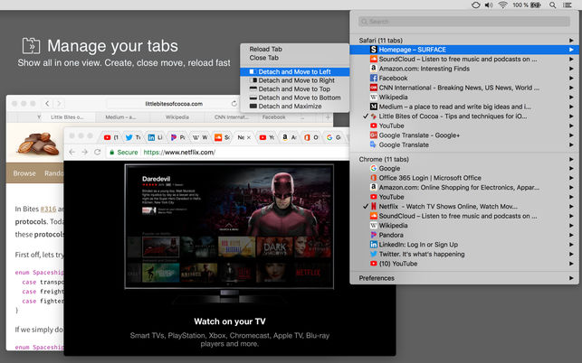Click Safari window forward chevron button
582x363 pixels.
[59, 104]
